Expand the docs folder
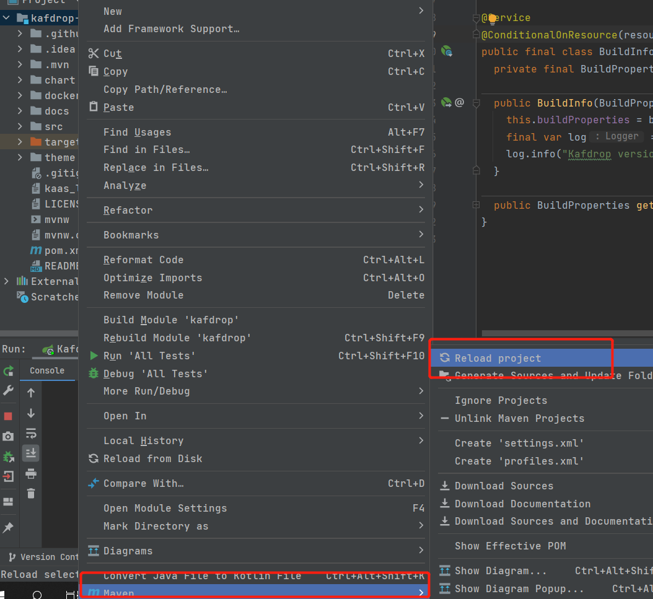 pyautogui.click(x=20, y=111)
